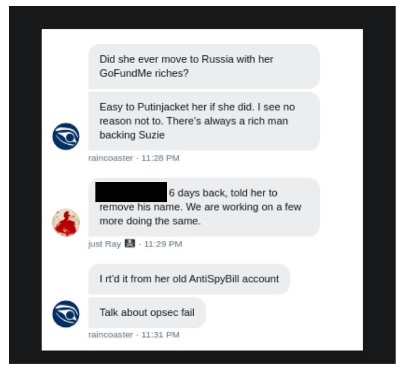Screen dimensions: 404x371
Task: Click the word 'Putinjacket' in the message
Action: point(163,107)
